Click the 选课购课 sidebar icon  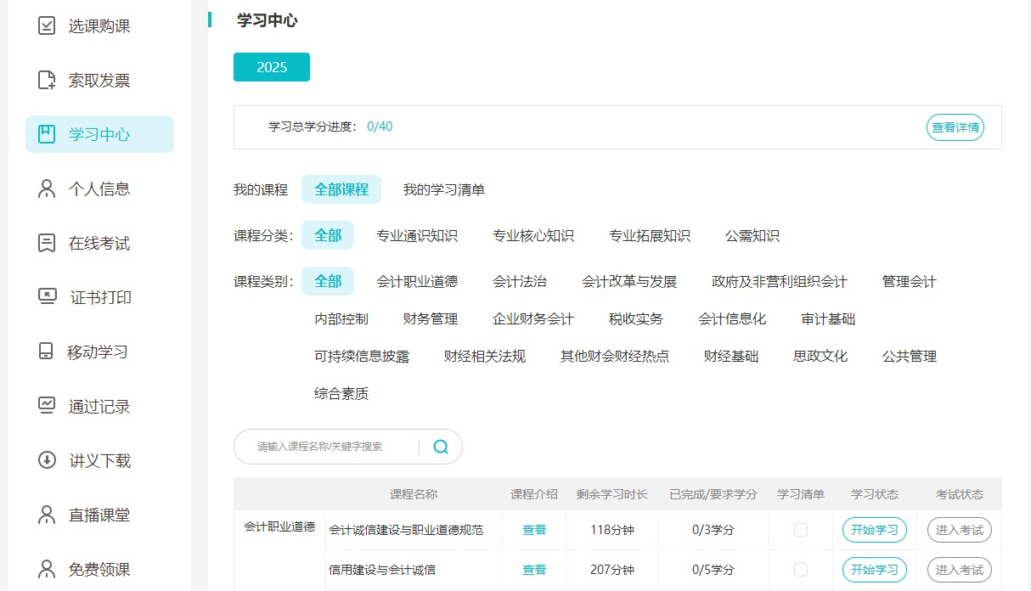tap(47, 26)
